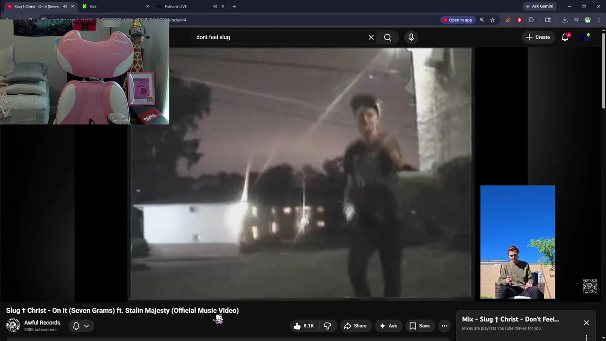Screen dimensions: 606x341
Task: Click the video title text
Action: (122, 311)
